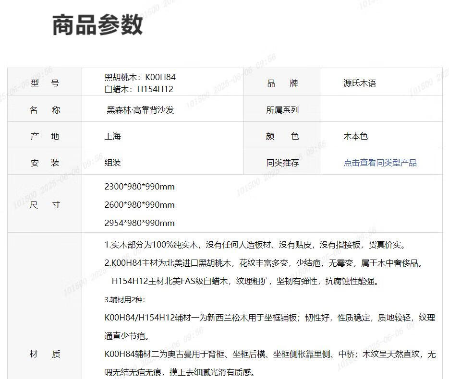This screenshot has height=379, width=449.
Task: Click the 尺寸 row label
Action: [45, 205]
